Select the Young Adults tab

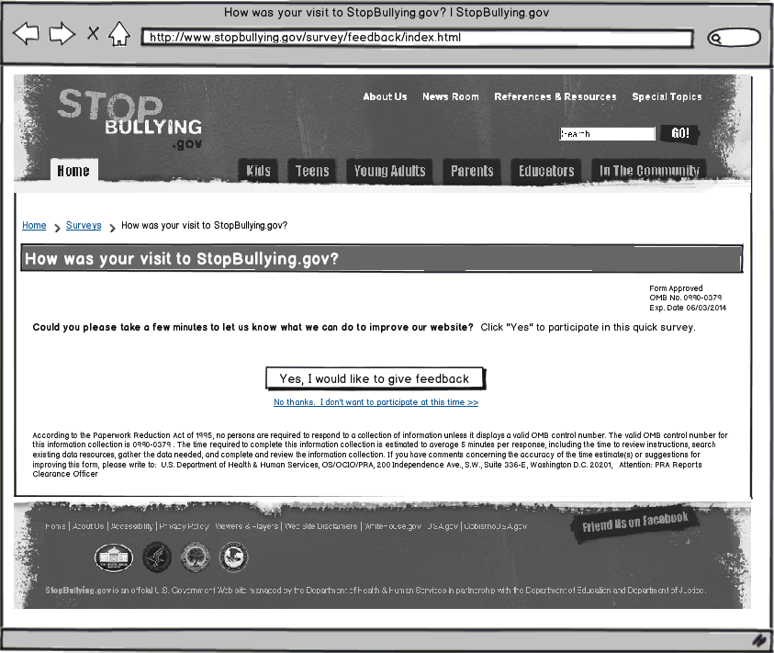click(389, 171)
